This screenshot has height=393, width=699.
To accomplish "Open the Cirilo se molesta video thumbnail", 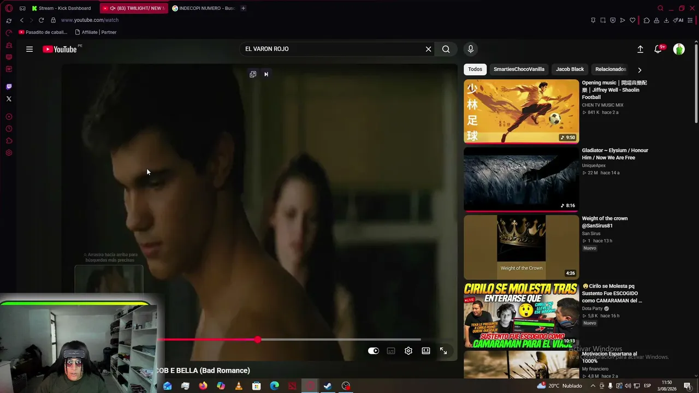I will pos(521,314).
